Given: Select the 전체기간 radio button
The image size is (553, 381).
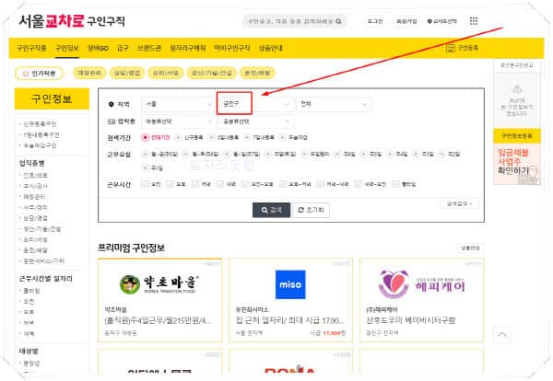Looking at the screenshot, I should click(145, 137).
